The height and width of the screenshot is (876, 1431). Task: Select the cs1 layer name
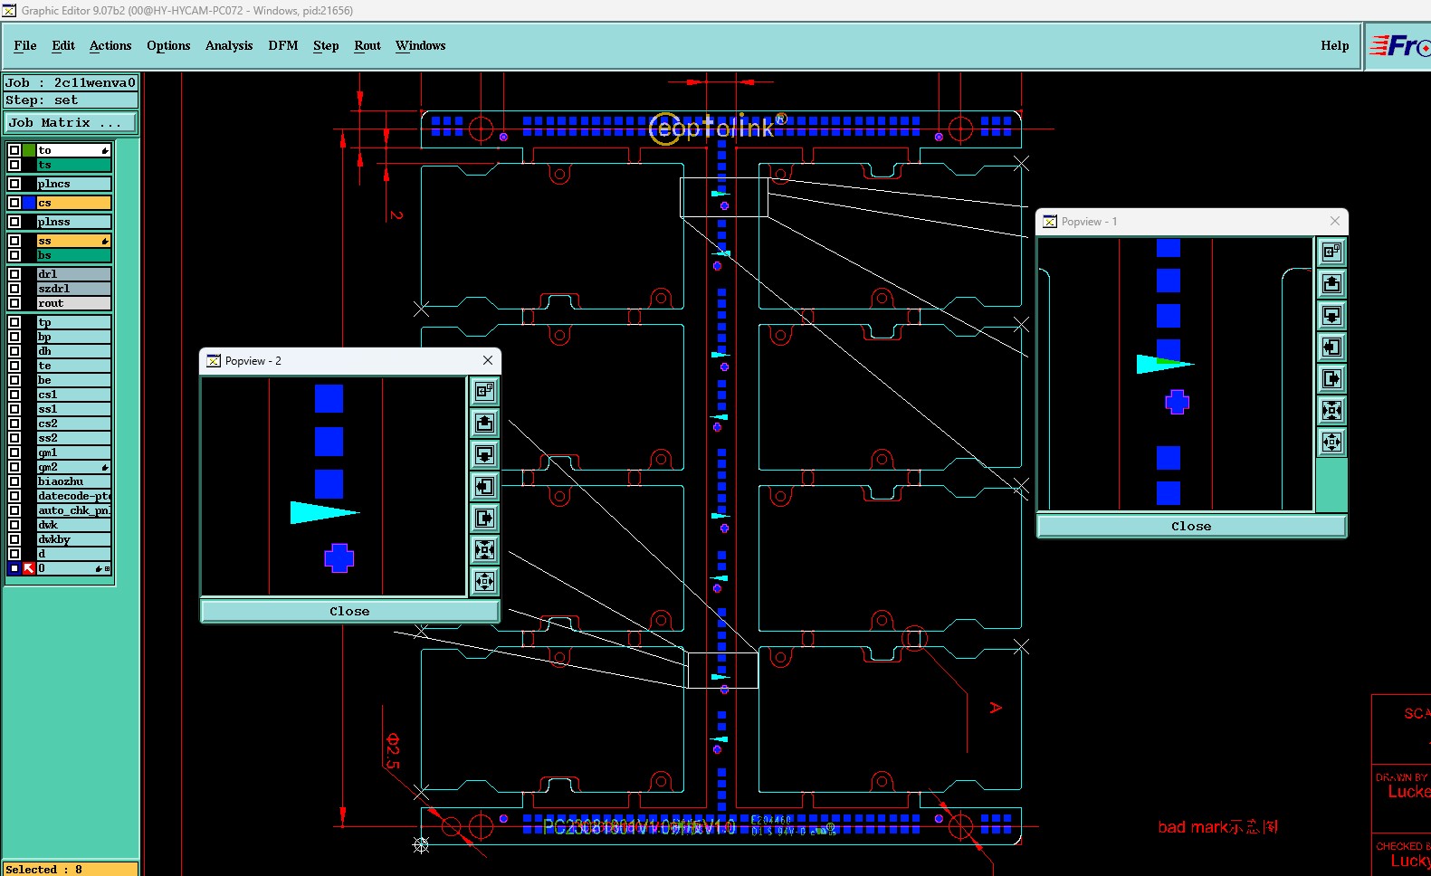74,395
